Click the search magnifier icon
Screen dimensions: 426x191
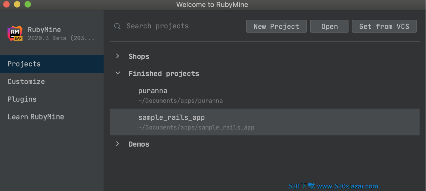point(117,26)
